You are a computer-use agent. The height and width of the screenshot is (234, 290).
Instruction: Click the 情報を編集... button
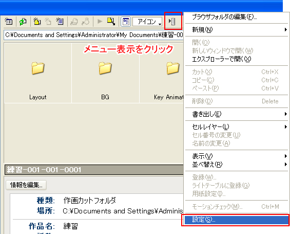tap(26, 185)
